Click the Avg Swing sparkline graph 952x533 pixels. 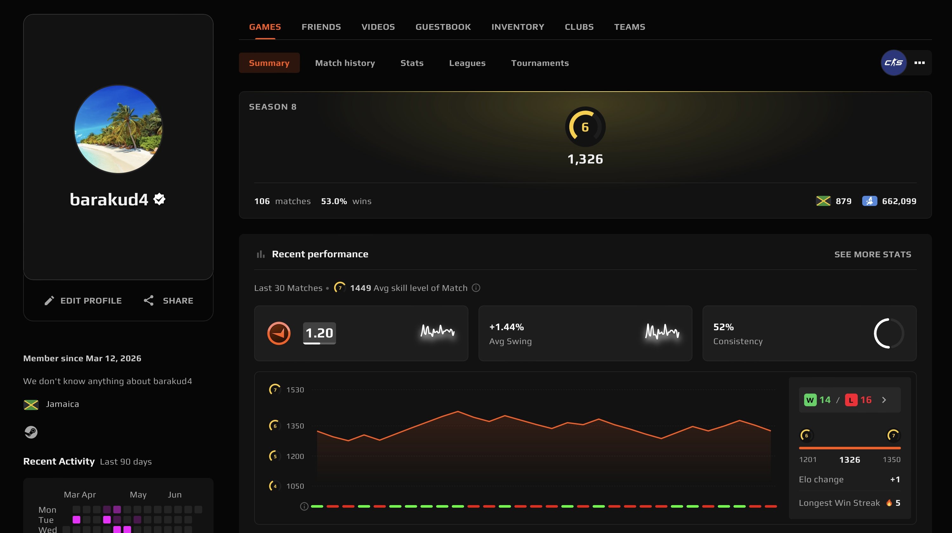662,331
